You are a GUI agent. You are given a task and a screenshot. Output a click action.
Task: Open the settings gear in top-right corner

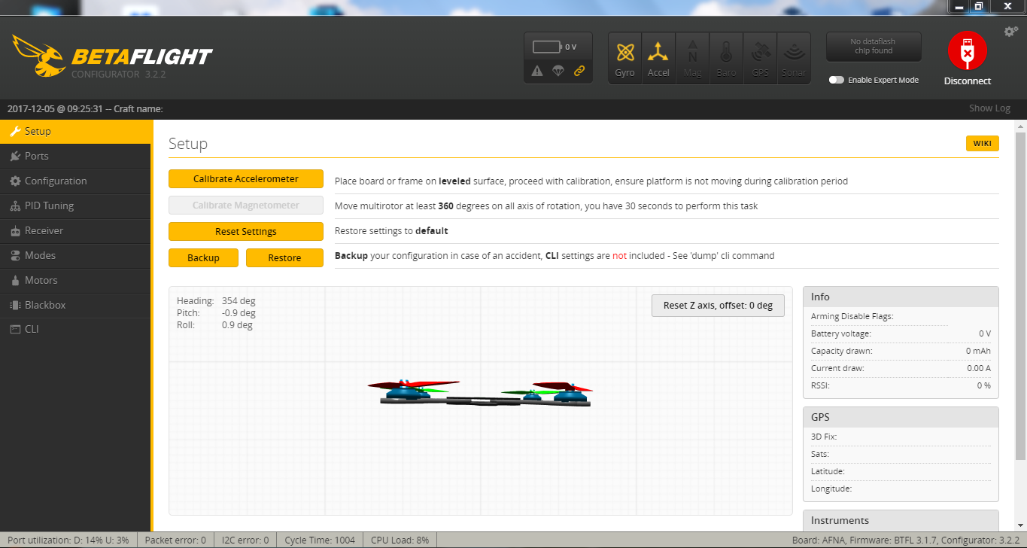click(x=1011, y=32)
